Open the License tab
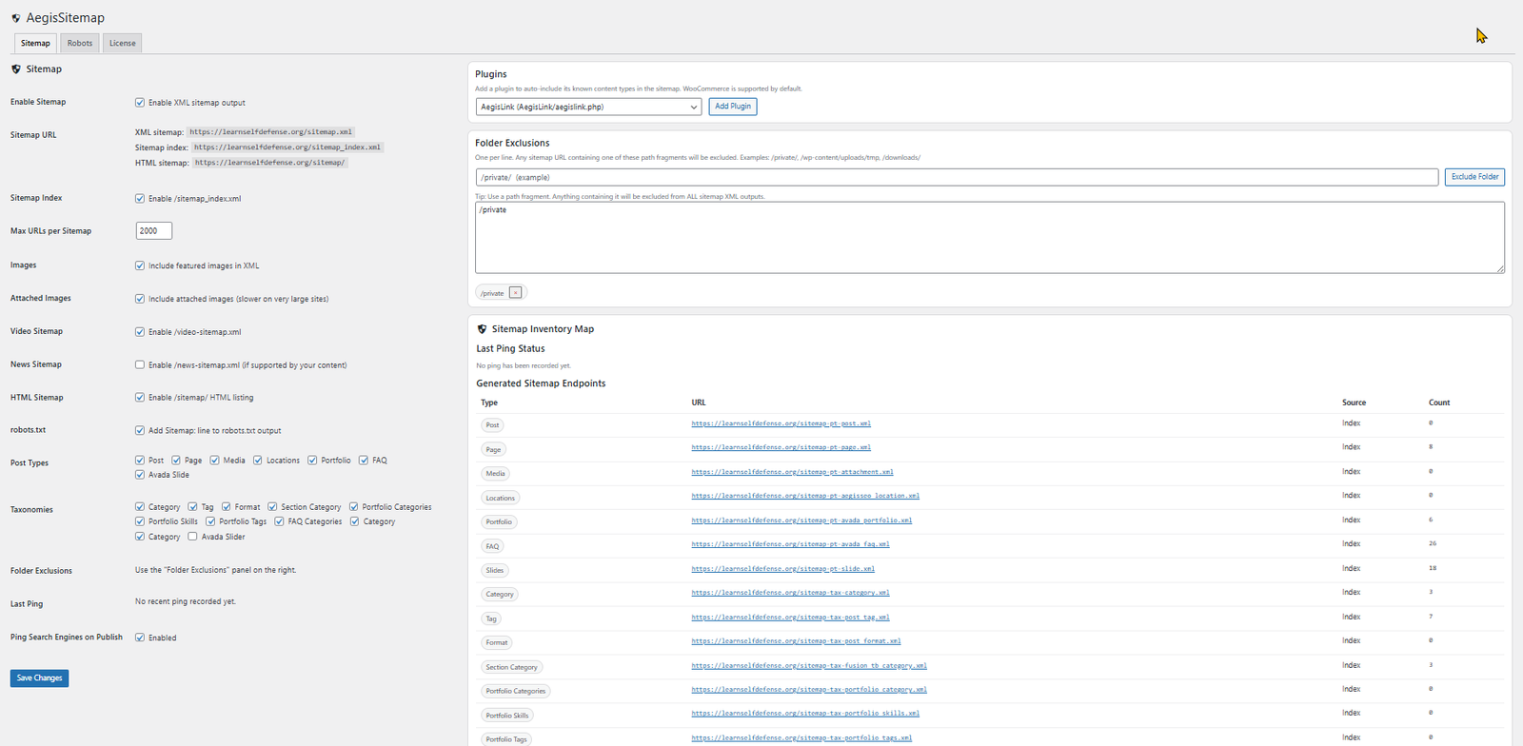 click(122, 43)
